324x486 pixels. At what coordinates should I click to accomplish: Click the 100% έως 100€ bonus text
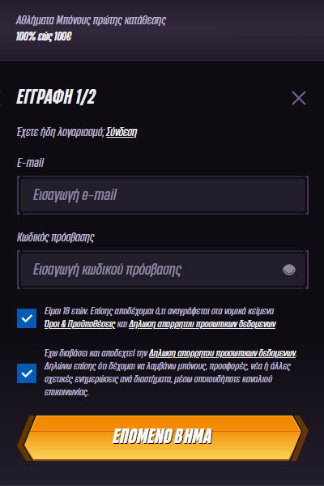(x=44, y=36)
